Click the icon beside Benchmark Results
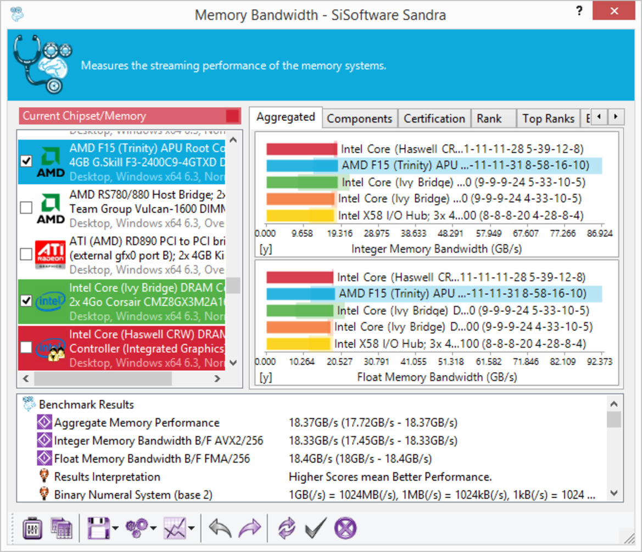Image resolution: width=642 pixels, height=552 pixels. (x=29, y=404)
